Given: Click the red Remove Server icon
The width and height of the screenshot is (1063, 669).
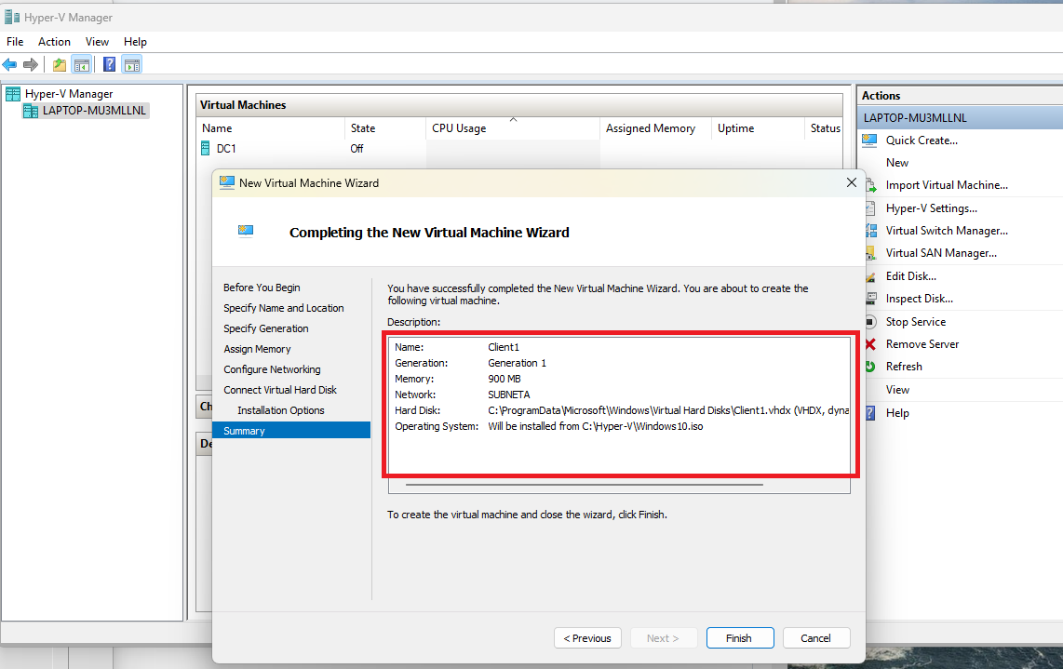Looking at the screenshot, I should [870, 344].
